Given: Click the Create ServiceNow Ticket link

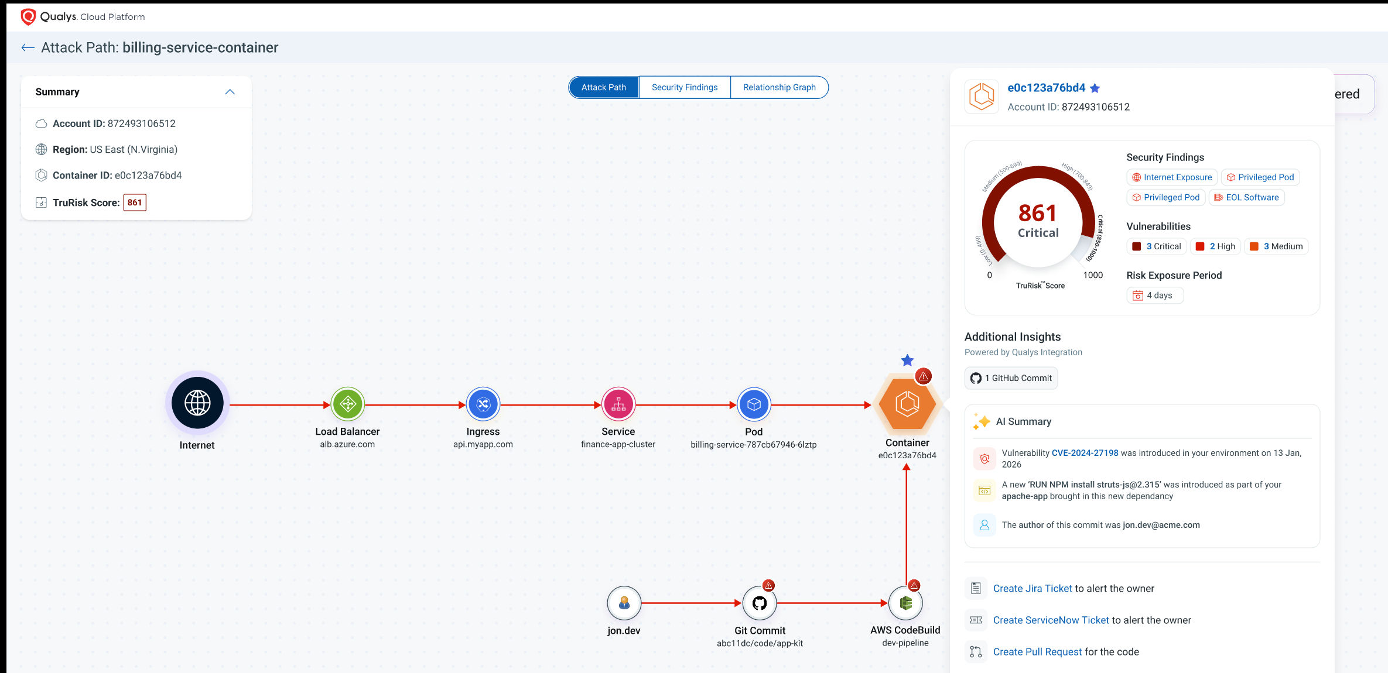Looking at the screenshot, I should click(1051, 620).
